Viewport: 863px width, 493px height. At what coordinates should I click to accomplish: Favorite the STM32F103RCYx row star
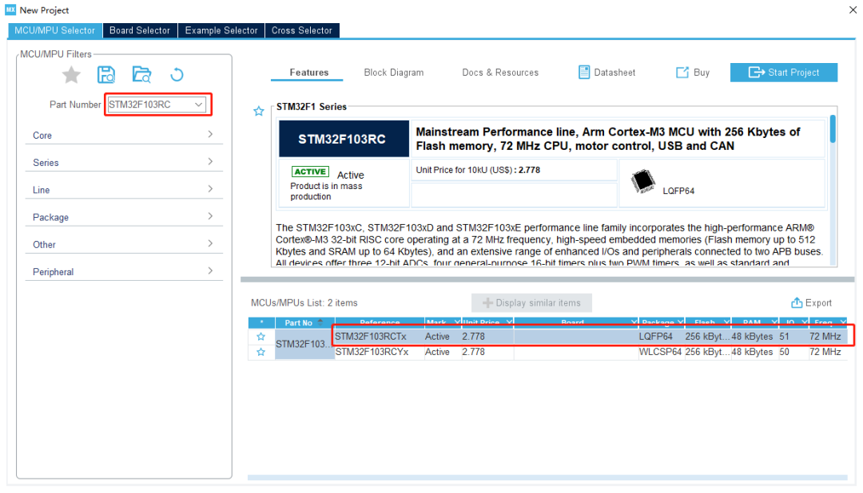tap(260, 352)
